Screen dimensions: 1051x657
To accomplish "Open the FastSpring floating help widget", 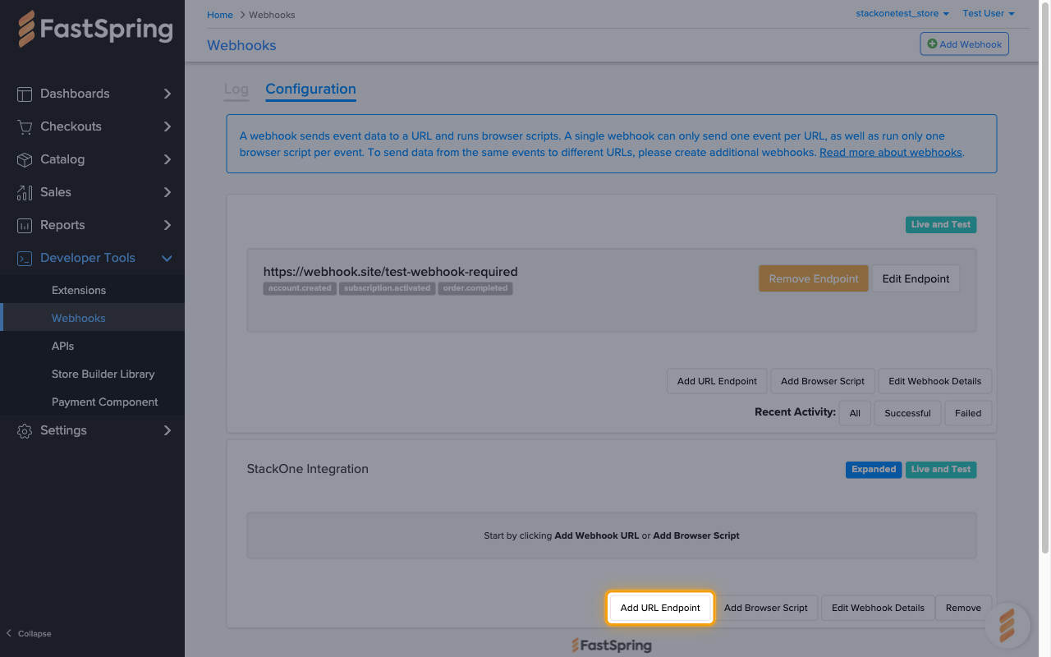I will (1007, 626).
